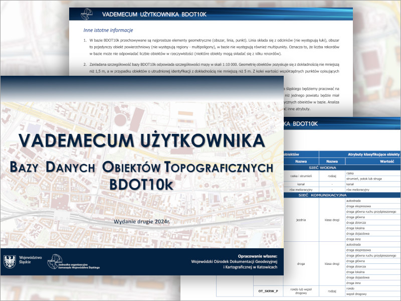Click the top page header title 'VADEMECUM UŻYTKOWNIKA BDOT10K'

coord(154,15)
